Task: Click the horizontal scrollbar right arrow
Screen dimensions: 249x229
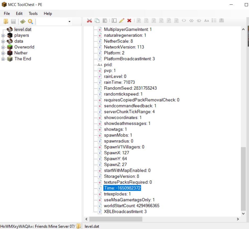Action: point(238,219)
